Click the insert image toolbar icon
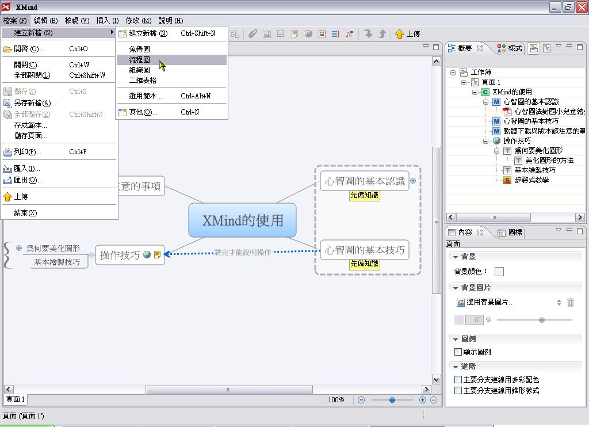 (267, 34)
